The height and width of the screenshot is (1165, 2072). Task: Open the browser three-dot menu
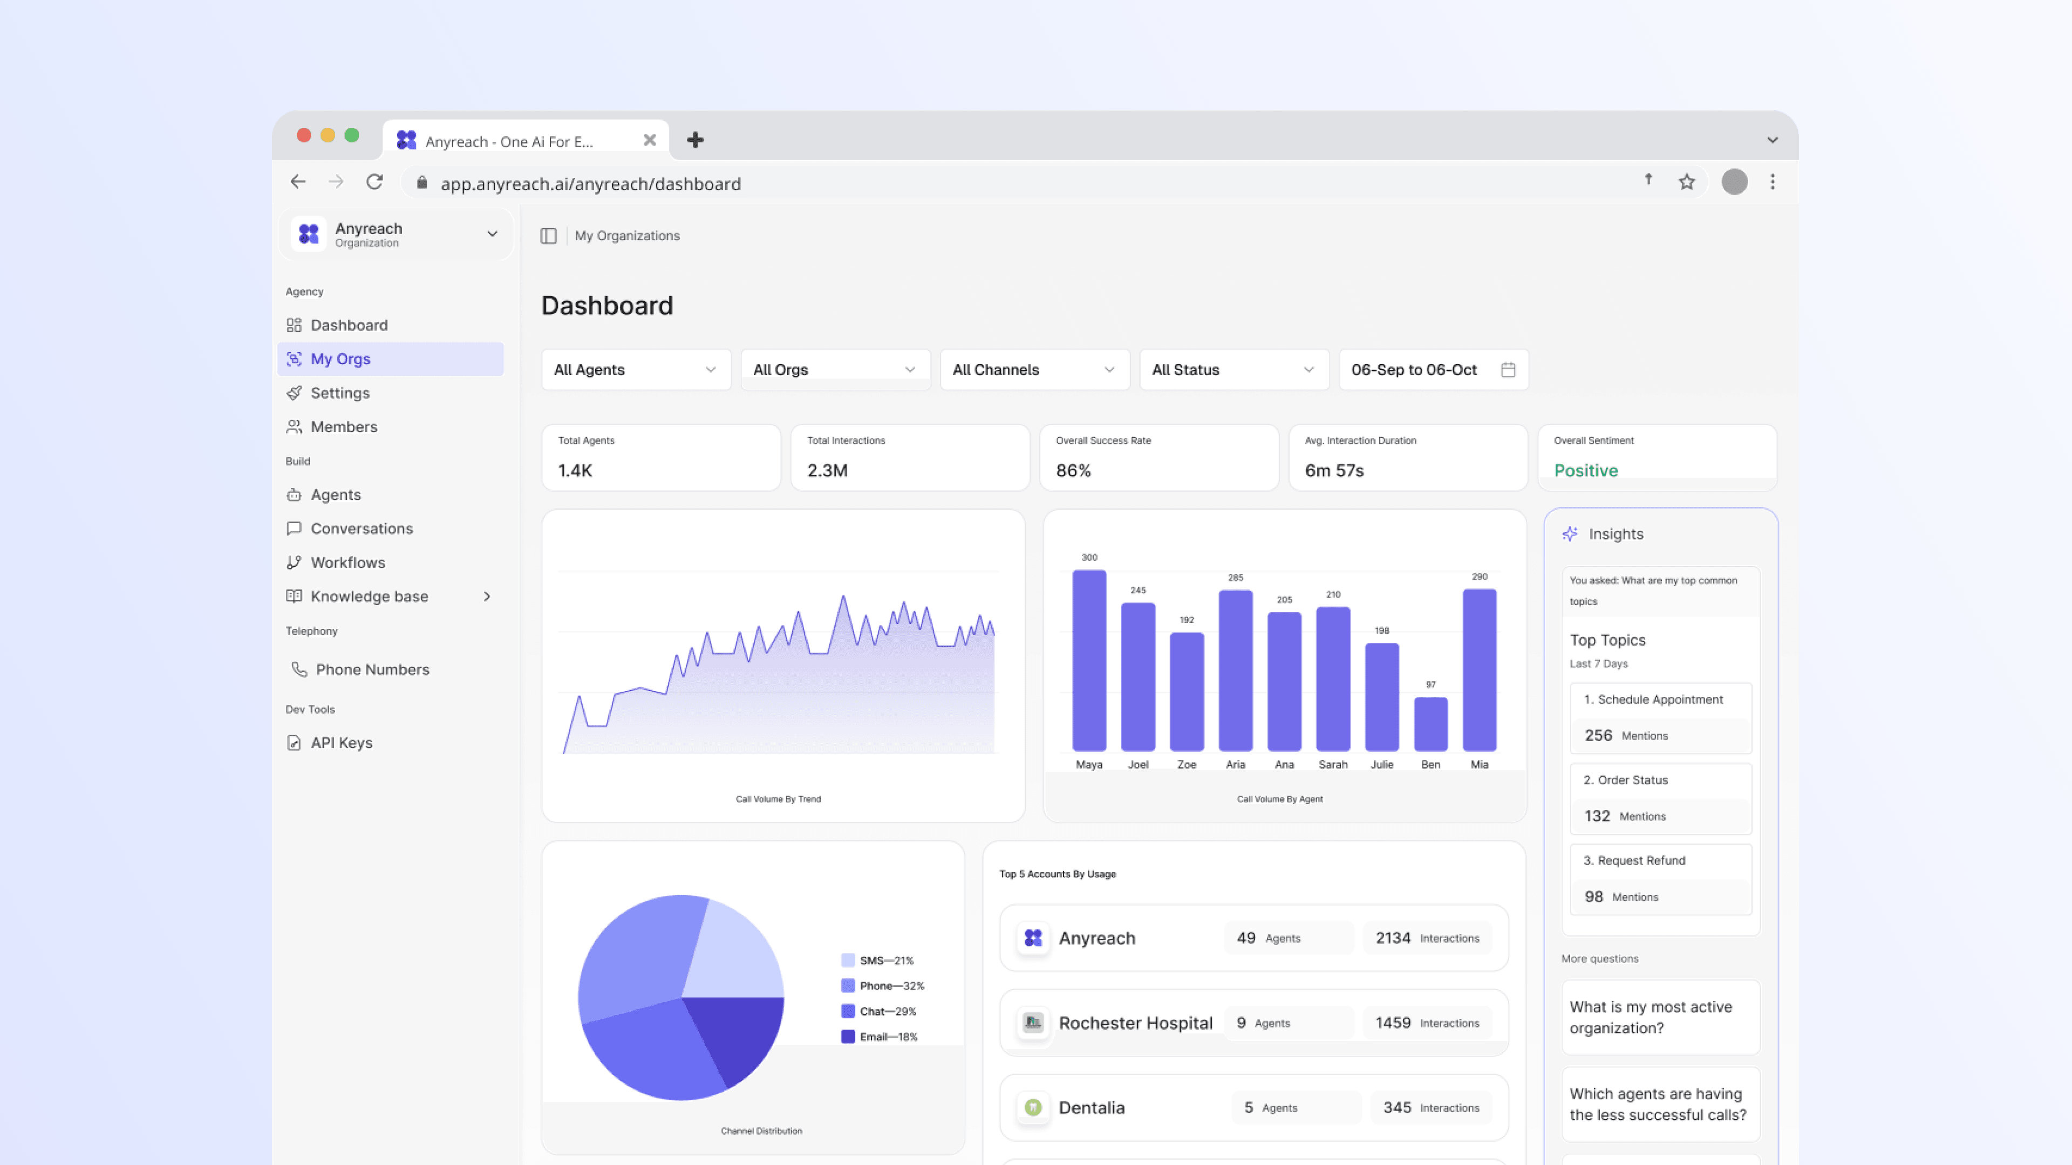pos(1773,182)
